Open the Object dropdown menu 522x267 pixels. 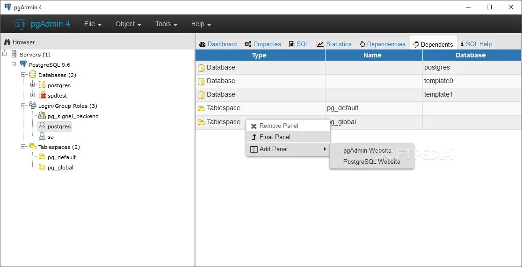(x=129, y=24)
